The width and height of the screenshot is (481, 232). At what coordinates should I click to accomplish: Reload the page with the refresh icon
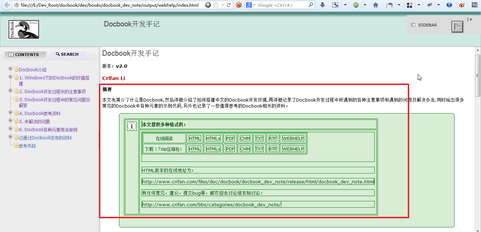click(229, 5)
